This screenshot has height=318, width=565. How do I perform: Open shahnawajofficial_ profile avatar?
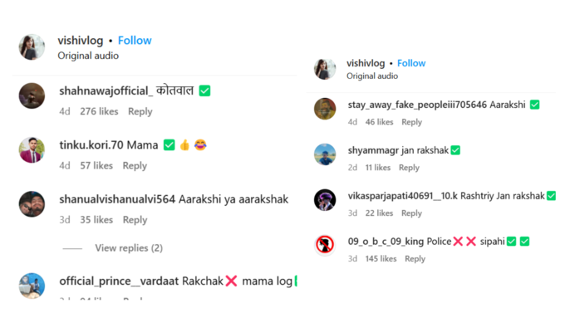(x=32, y=95)
